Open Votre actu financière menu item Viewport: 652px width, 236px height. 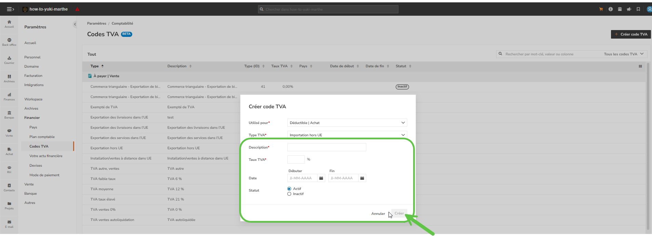point(46,156)
